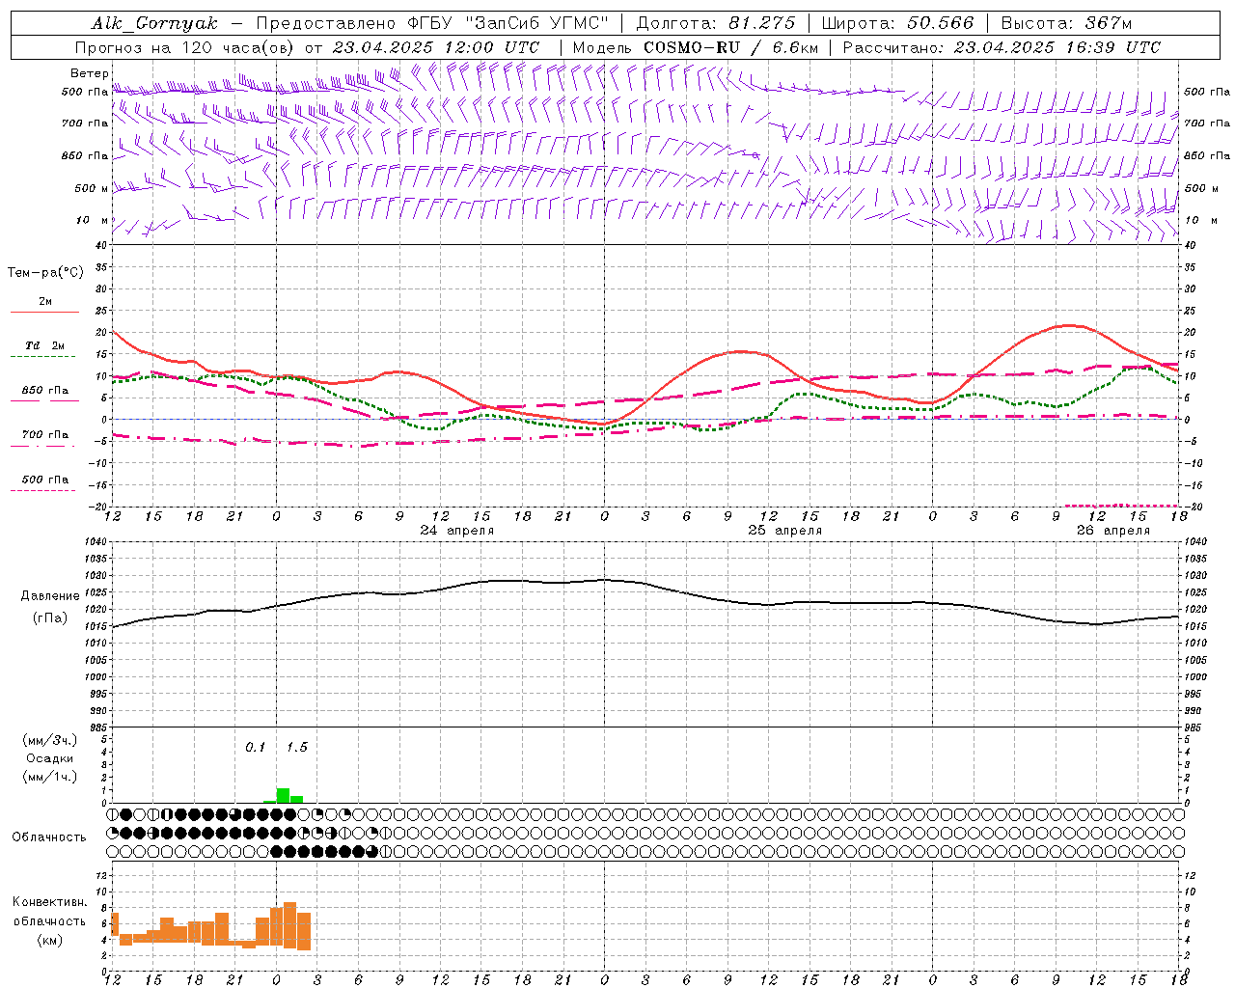This screenshot has width=1235, height=988.
Task: Click the left 40 temperature axis value
Action: point(101,245)
